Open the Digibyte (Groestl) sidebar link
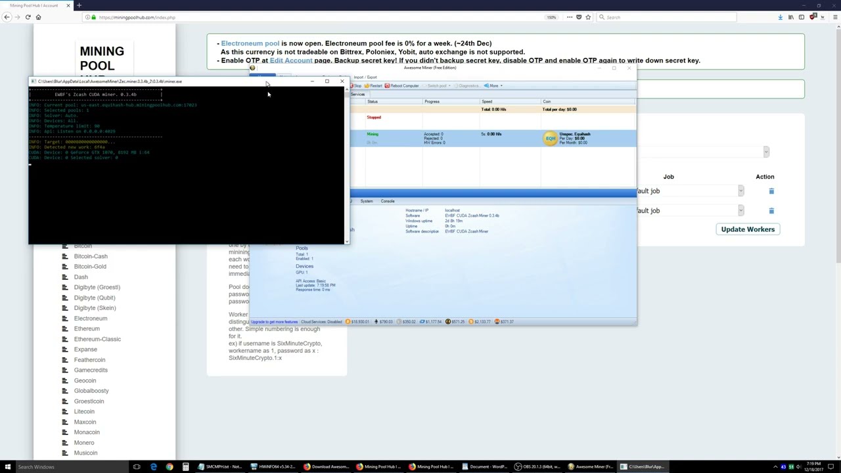Viewport: 841px width, 473px height. tap(97, 287)
